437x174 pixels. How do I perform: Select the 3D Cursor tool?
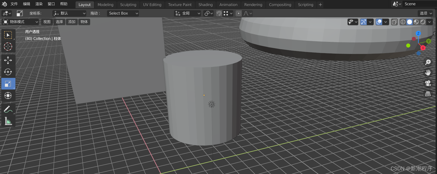pyautogui.click(x=8, y=47)
